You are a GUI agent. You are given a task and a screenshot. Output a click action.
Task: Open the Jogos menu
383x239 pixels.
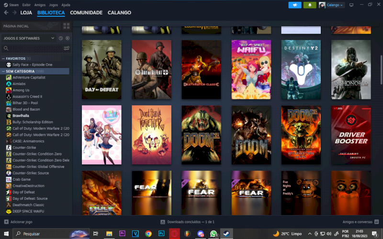[x=53, y=5]
